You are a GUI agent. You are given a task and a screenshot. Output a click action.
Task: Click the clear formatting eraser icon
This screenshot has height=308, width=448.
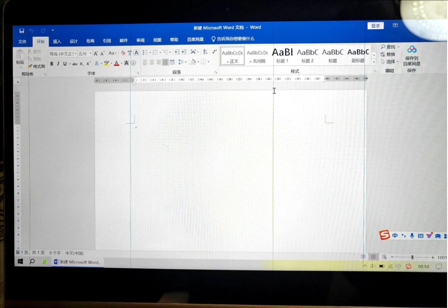pos(123,53)
